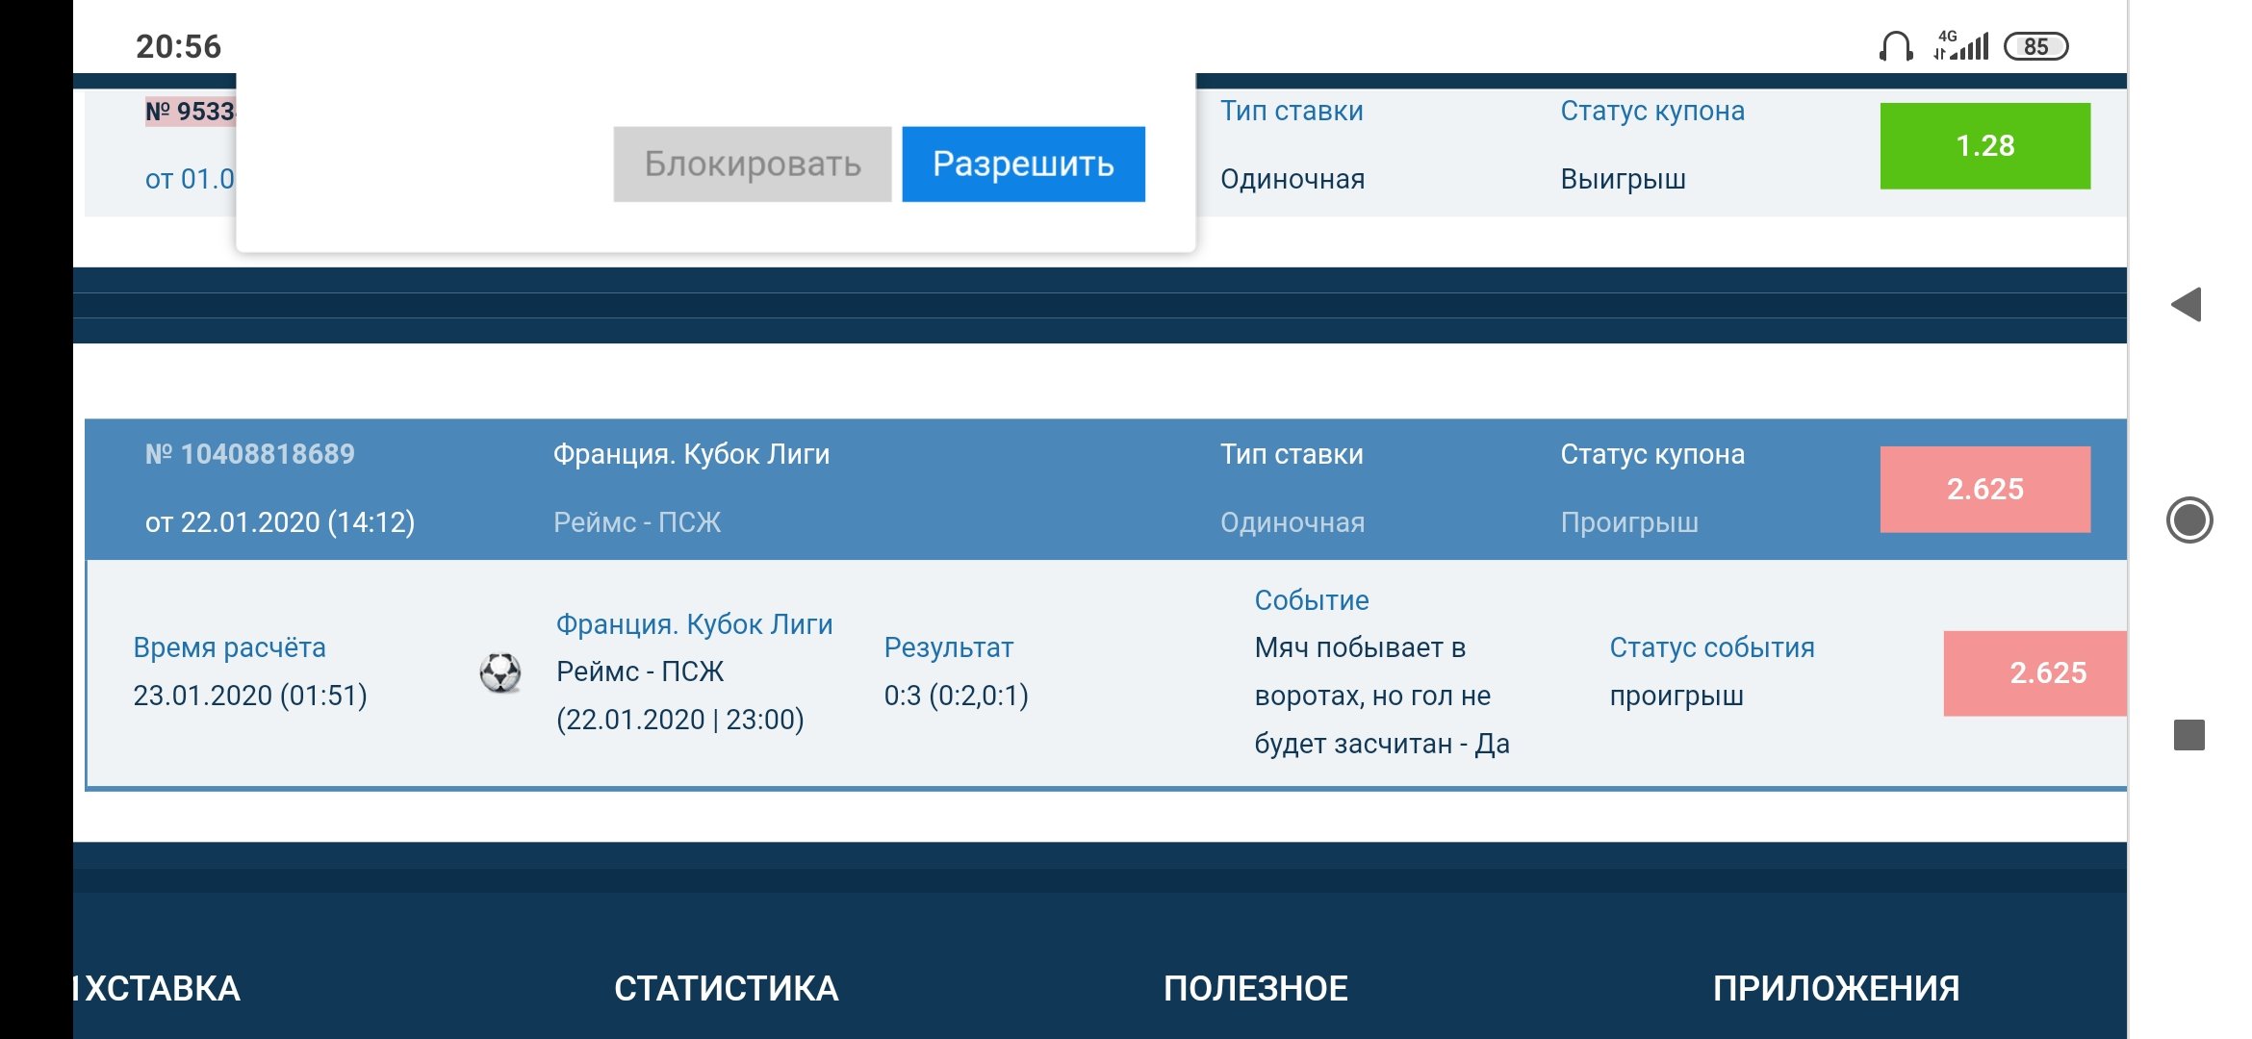
Task: Collapse coupon № 10408818689 header
Action: 250,454
